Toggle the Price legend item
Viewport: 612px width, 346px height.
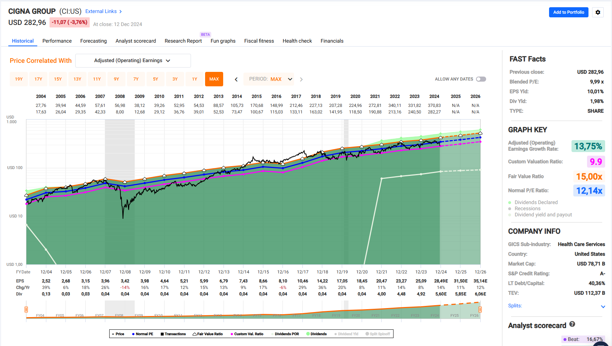coord(118,334)
